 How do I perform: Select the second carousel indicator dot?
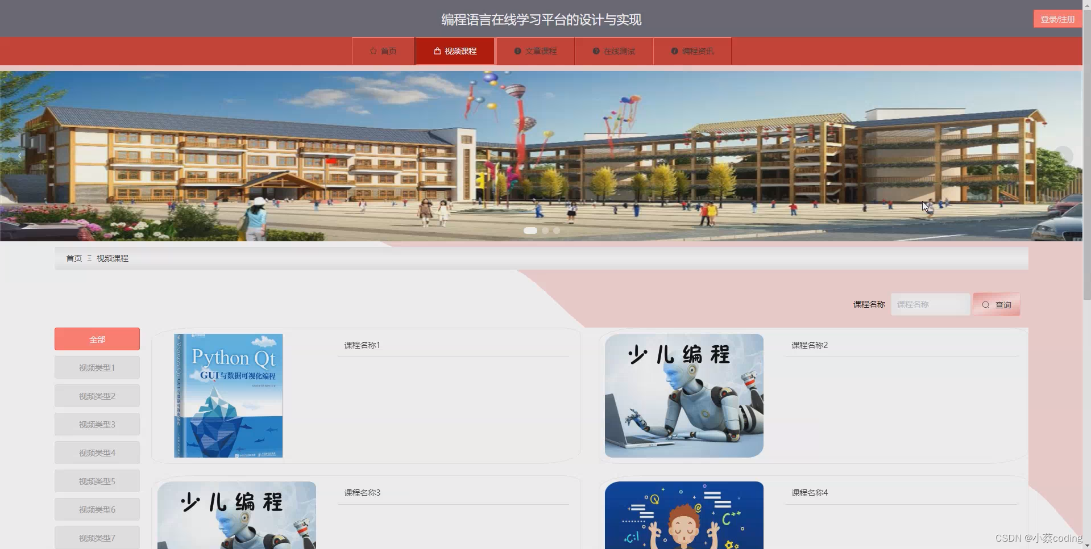tap(545, 231)
